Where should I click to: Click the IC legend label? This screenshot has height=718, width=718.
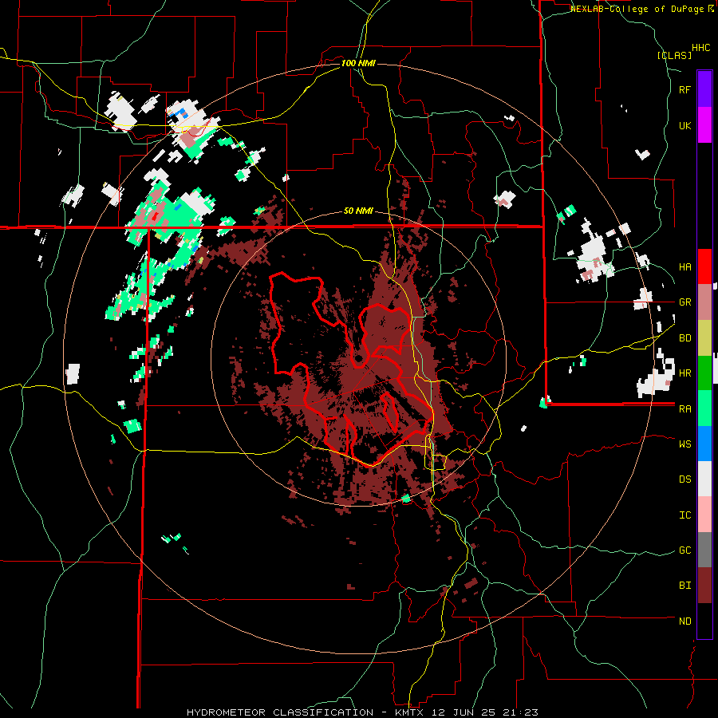(684, 515)
